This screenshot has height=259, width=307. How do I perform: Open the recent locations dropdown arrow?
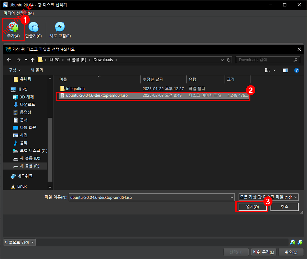pos(26,60)
